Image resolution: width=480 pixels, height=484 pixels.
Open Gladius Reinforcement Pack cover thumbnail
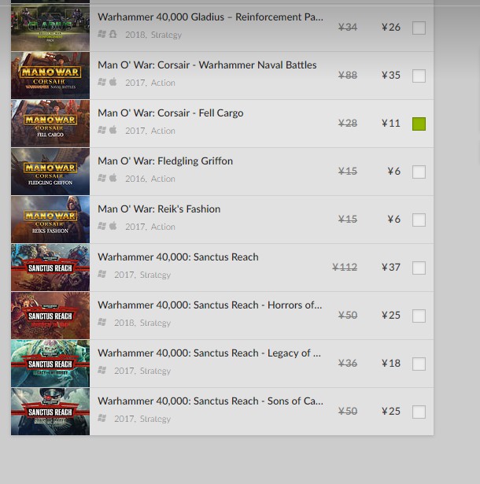point(50,28)
